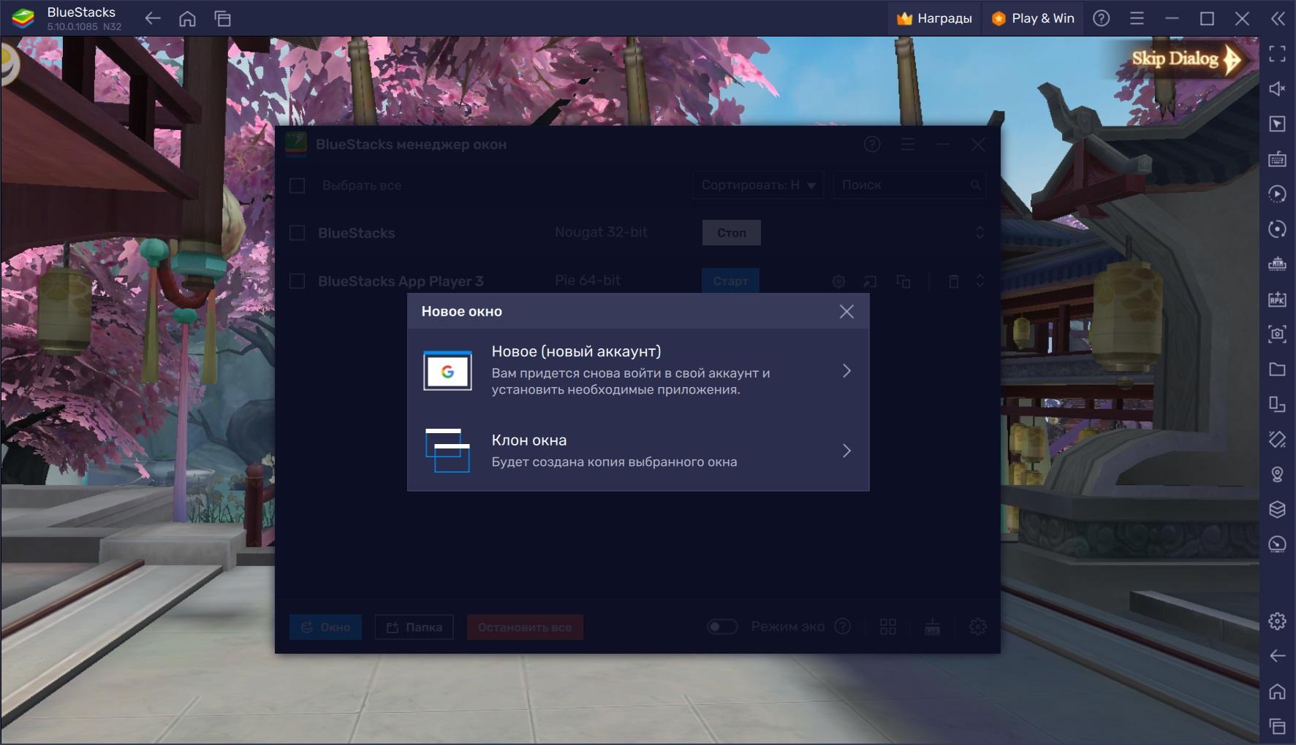The image size is (1296, 745).
Task: Open arrow chevron beside Новое (новый аккаунт)
Action: point(846,370)
